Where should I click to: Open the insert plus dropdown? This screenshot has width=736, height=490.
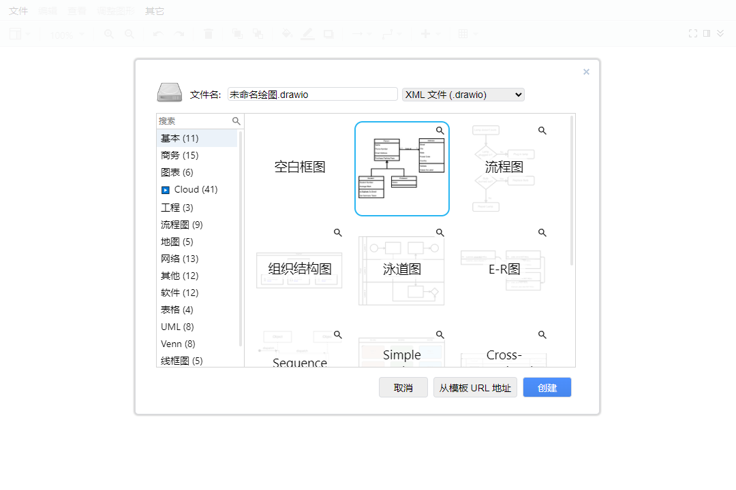click(431, 34)
